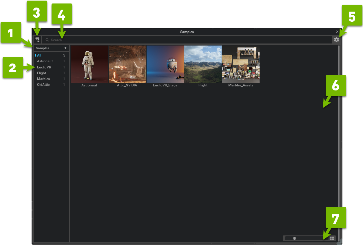The width and height of the screenshot is (363, 245).
Task: Click the thumbnail size slider
Action: [x=306, y=238]
